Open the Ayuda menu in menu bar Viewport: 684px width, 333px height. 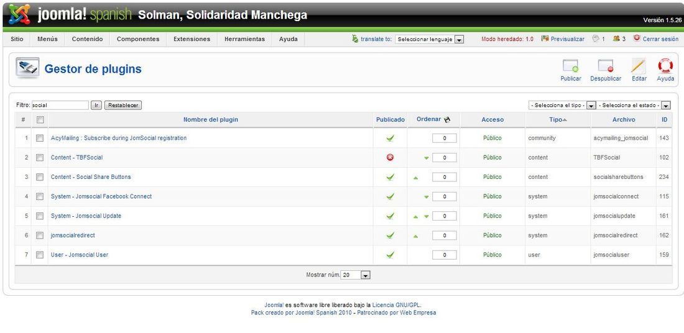[289, 39]
